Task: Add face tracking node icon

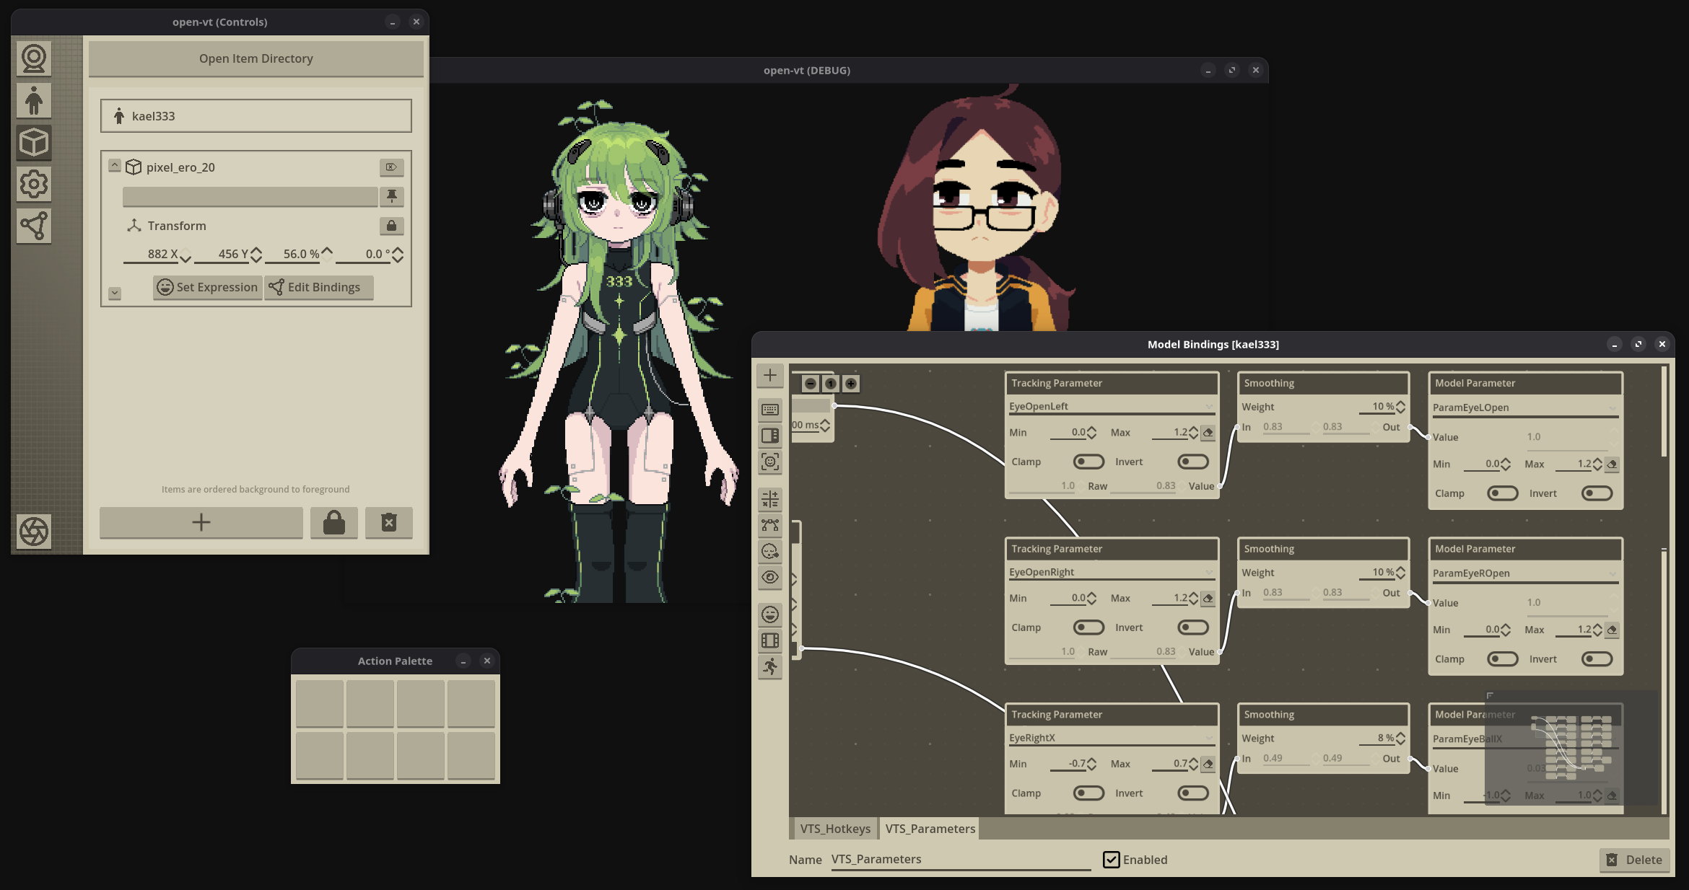Action: pyautogui.click(x=770, y=462)
